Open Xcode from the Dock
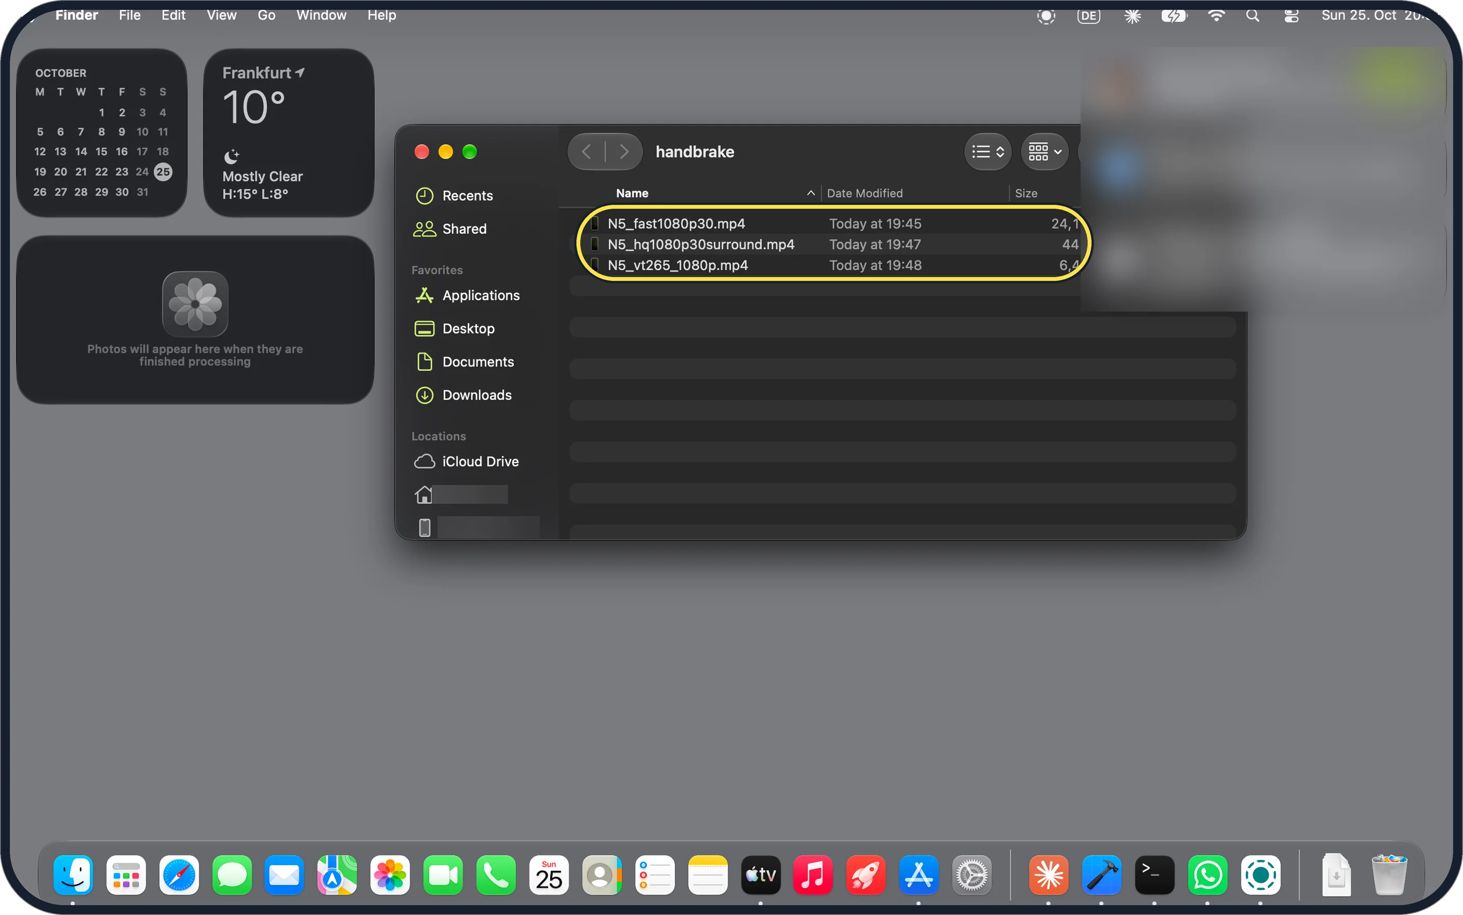The width and height of the screenshot is (1463, 915). click(x=1101, y=874)
